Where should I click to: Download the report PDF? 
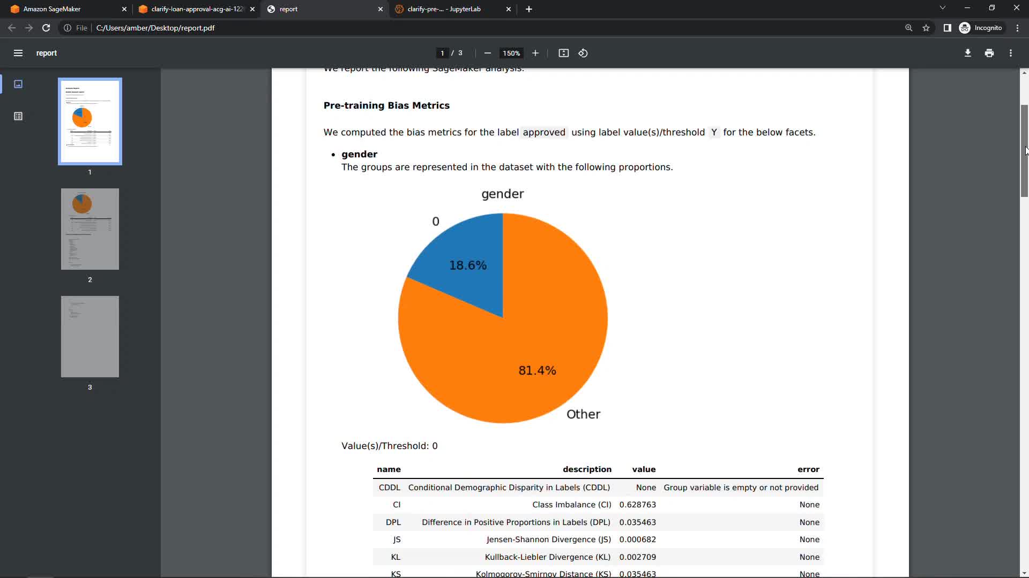point(967,53)
